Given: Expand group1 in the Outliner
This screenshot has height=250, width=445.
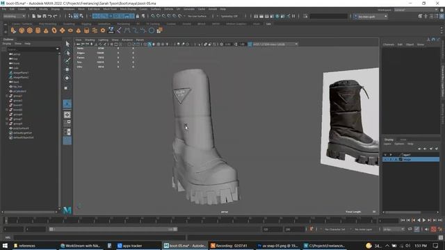Looking at the screenshot, I should pos(7,96).
